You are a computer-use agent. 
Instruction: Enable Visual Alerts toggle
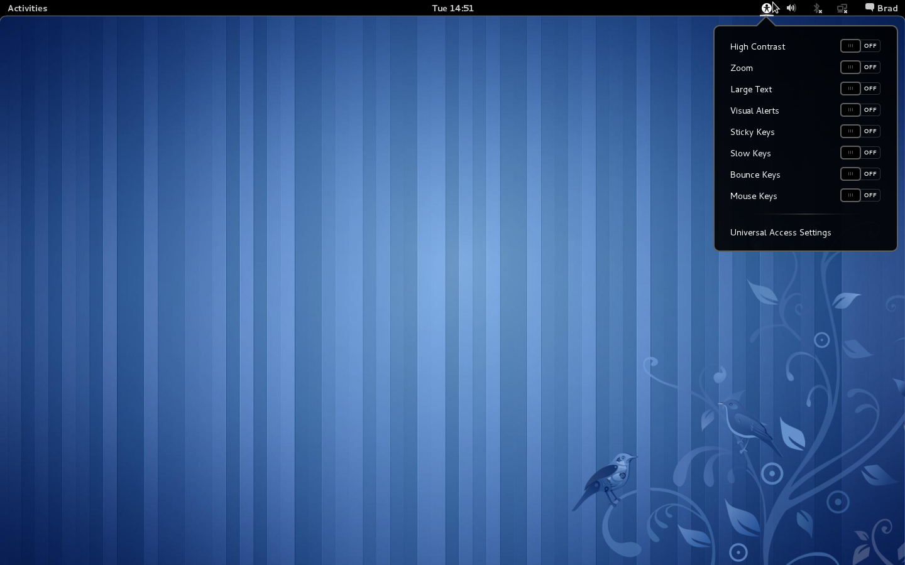pos(860,110)
